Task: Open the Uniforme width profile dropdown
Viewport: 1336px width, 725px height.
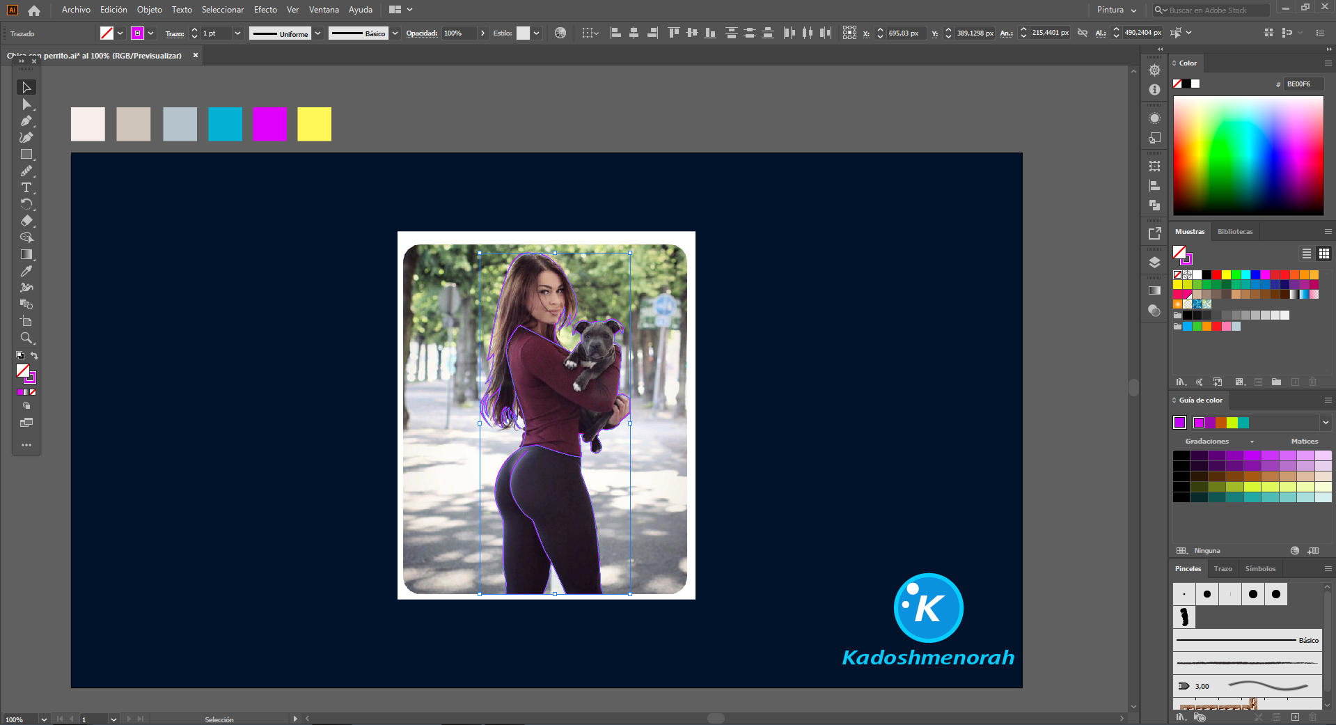Action: 318,33
